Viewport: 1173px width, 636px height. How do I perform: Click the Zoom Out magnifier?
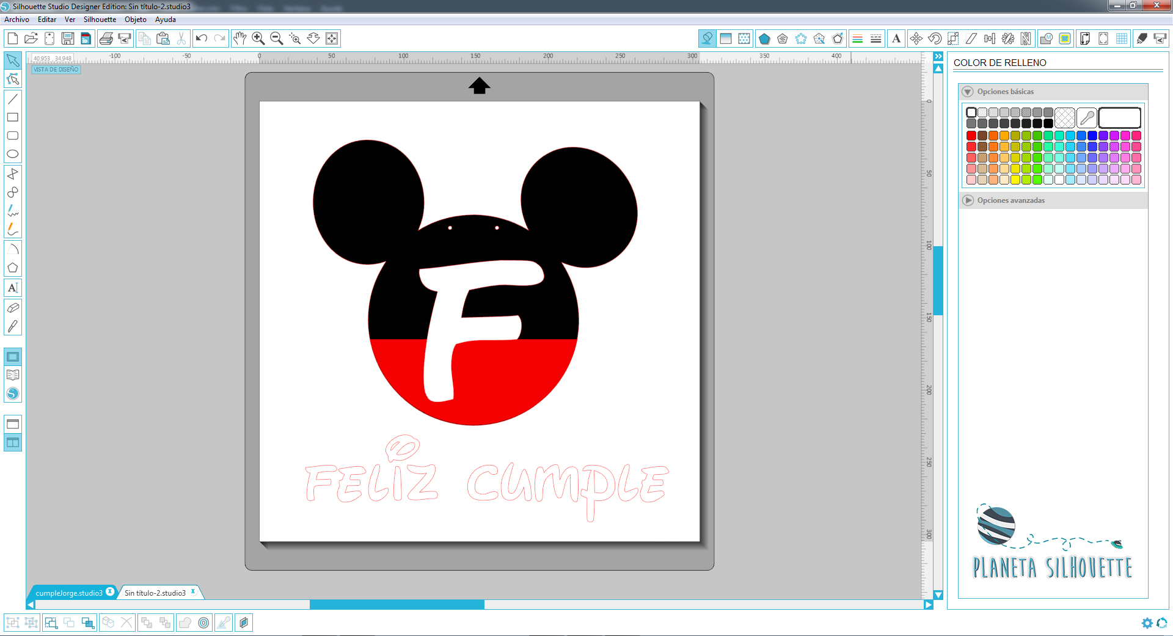(x=277, y=38)
